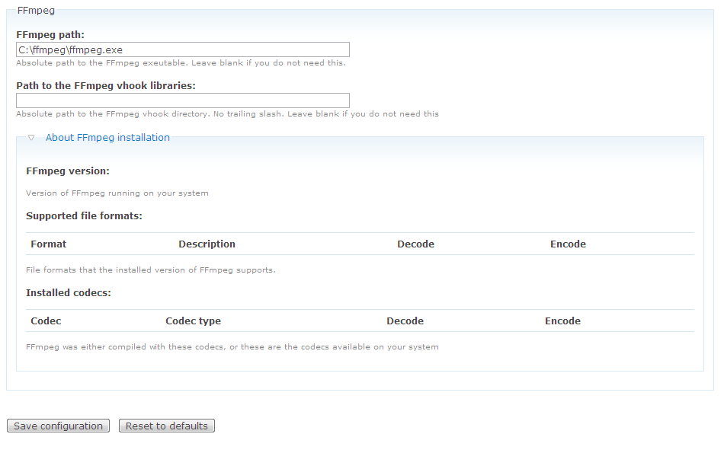Click the Format column header
The width and height of the screenshot is (724, 453).
coord(48,244)
